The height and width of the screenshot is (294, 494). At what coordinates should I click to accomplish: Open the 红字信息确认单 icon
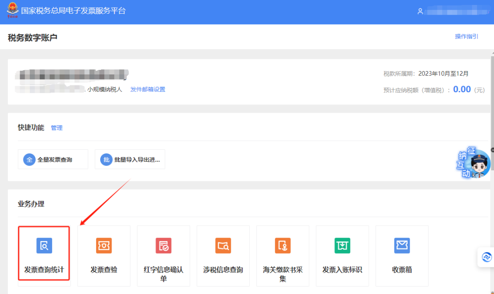pyautogui.click(x=163, y=246)
